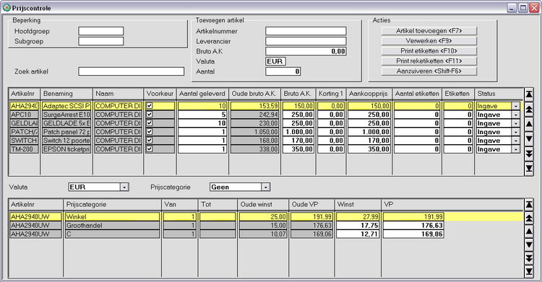Click Oude bruto A.K. cell 242,94
This screenshot has height=282, width=542.
255,115
